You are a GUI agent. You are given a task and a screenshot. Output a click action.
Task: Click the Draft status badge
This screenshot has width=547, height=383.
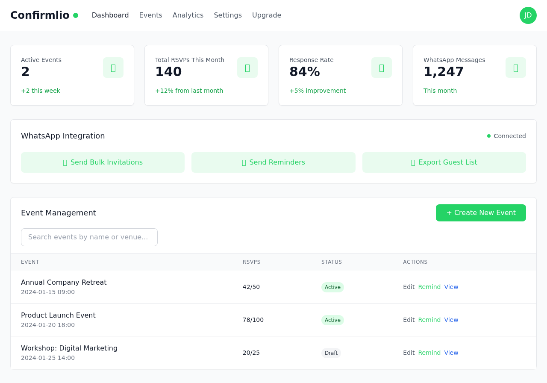(x=331, y=353)
